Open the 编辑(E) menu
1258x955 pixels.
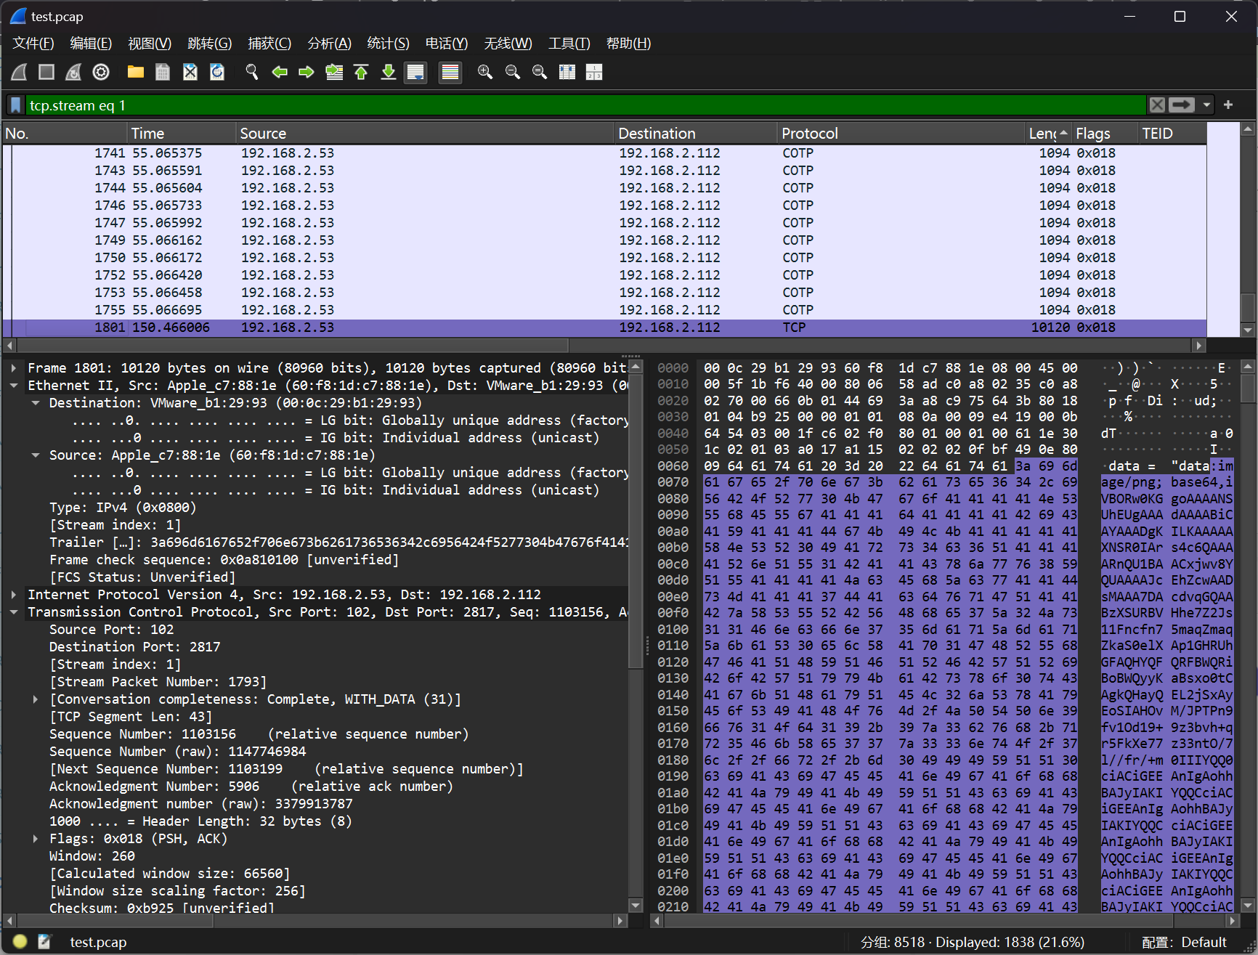click(x=91, y=44)
